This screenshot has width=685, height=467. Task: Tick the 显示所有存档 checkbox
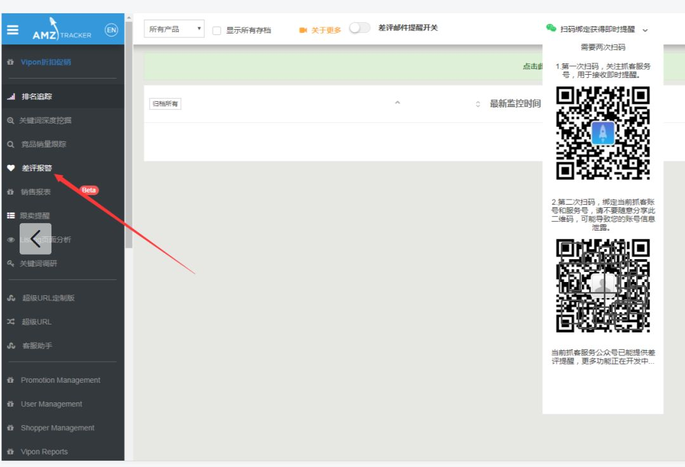coord(217,30)
